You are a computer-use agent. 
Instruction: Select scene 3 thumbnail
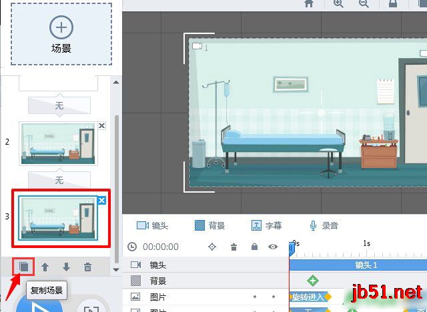tap(58, 218)
